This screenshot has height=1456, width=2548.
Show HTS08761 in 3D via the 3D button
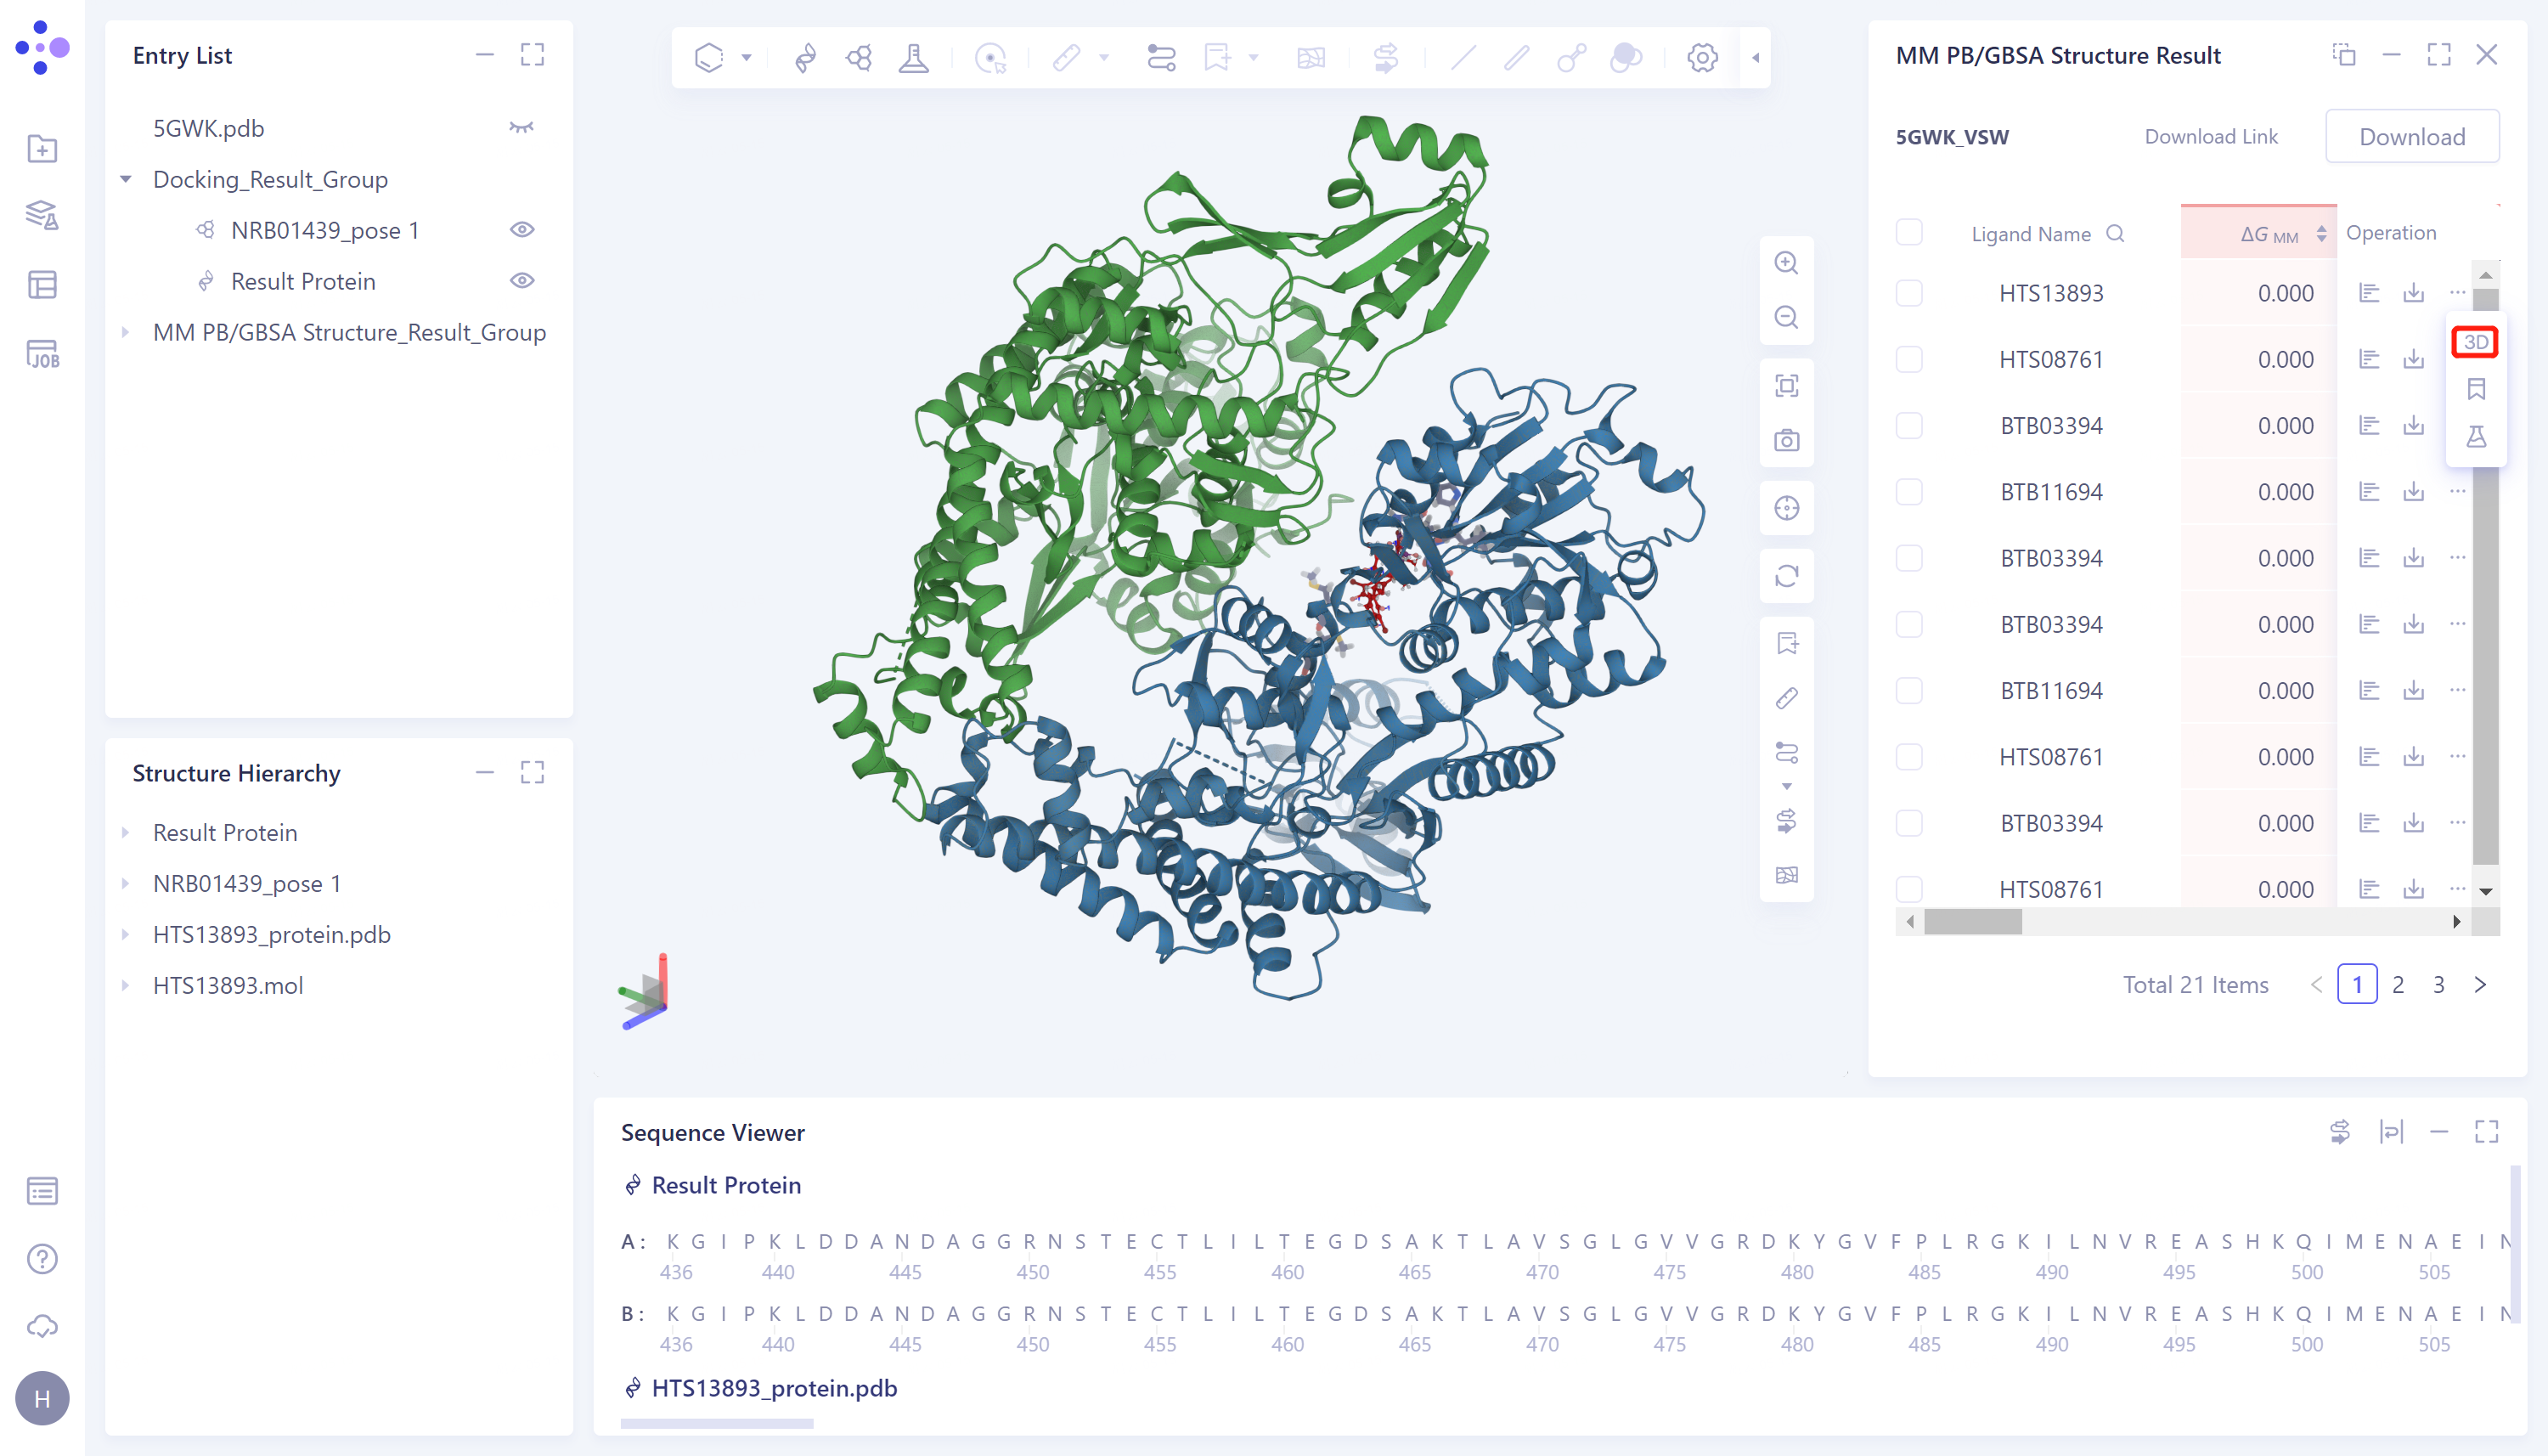[x=2475, y=342]
